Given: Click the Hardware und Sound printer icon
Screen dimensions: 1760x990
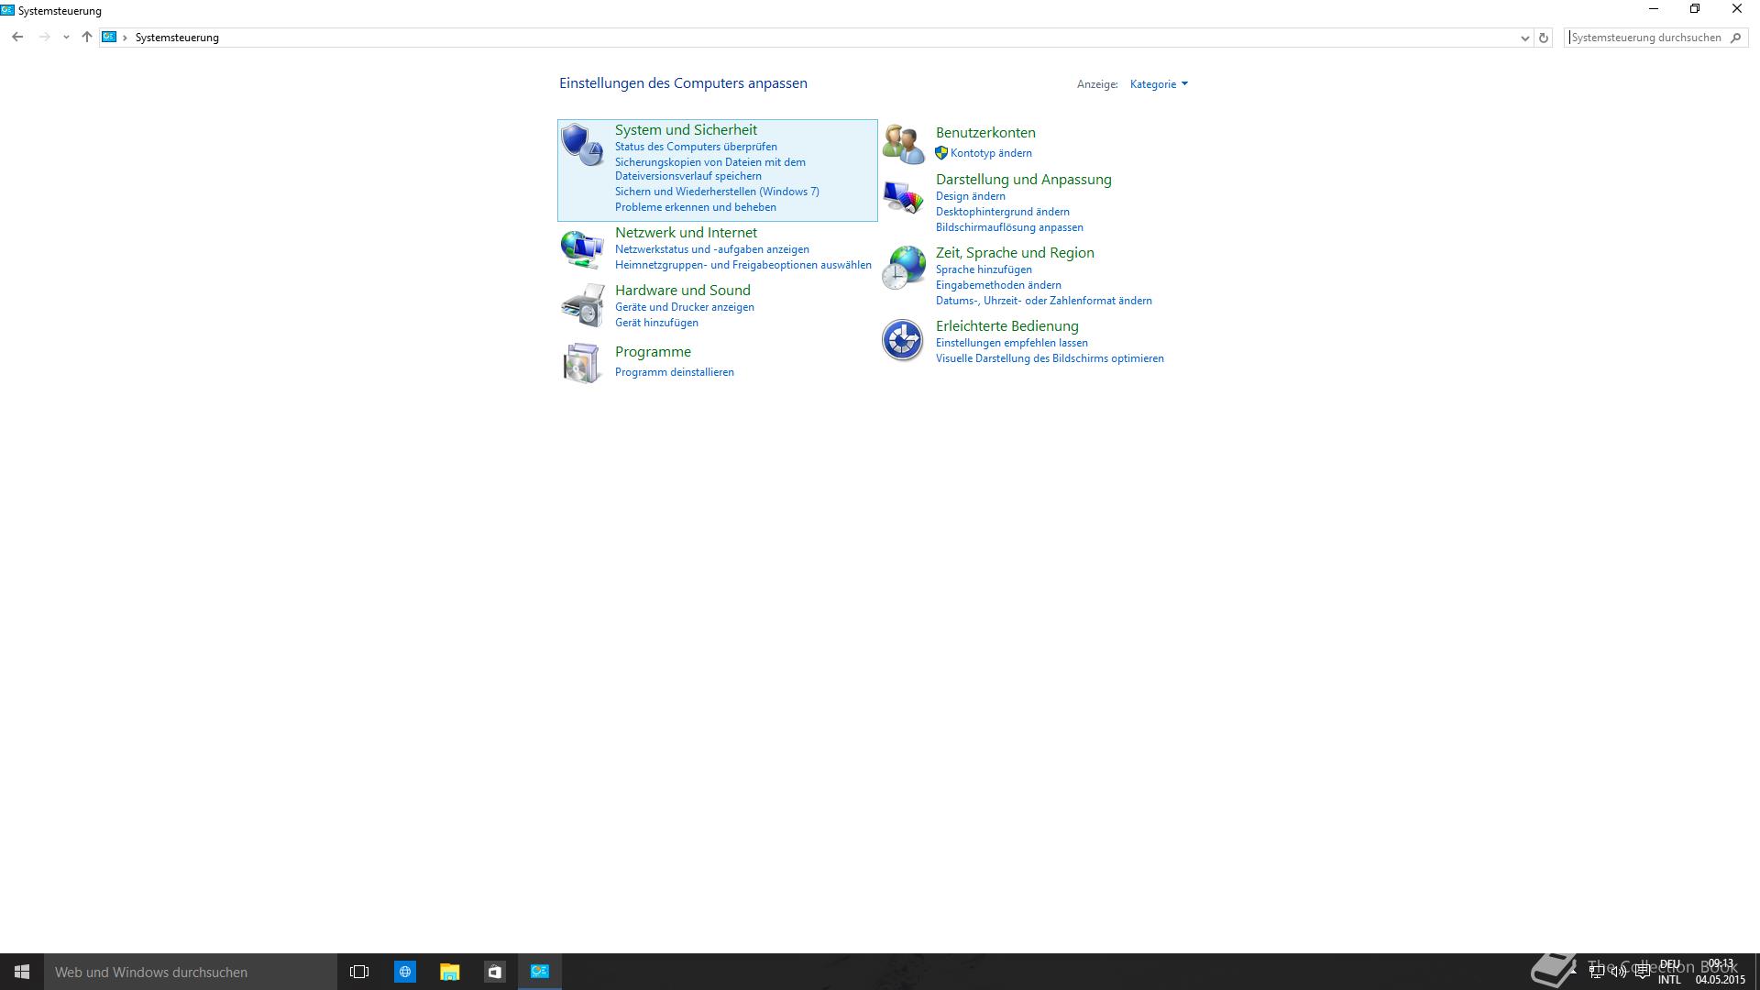Looking at the screenshot, I should [x=582, y=305].
